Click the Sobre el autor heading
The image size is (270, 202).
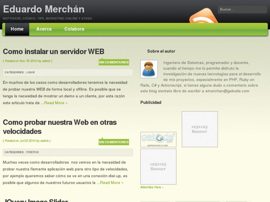click(x=161, y=51)
